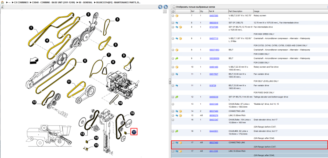Select callout 2 on the diagram

[88, 14]
